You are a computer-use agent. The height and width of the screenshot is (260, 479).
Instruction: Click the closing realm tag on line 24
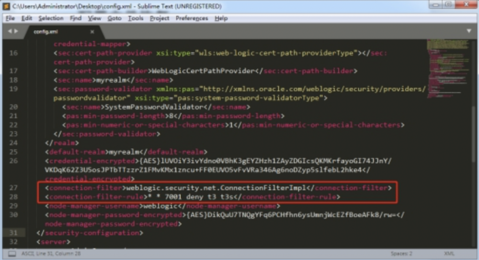(x=62, y=142)
